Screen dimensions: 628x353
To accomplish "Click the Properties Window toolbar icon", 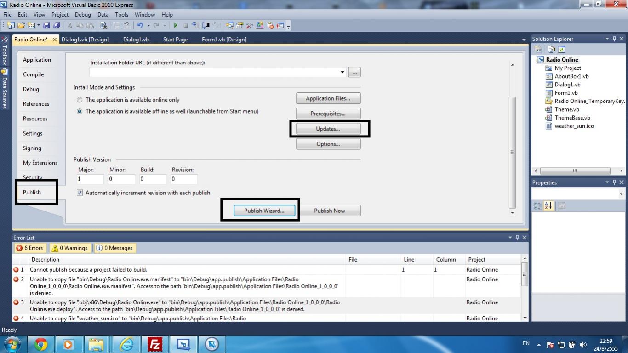I will click(239, 25).
